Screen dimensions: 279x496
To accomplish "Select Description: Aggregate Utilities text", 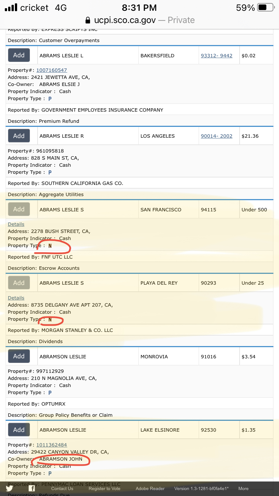I will (x=46, y=194).
